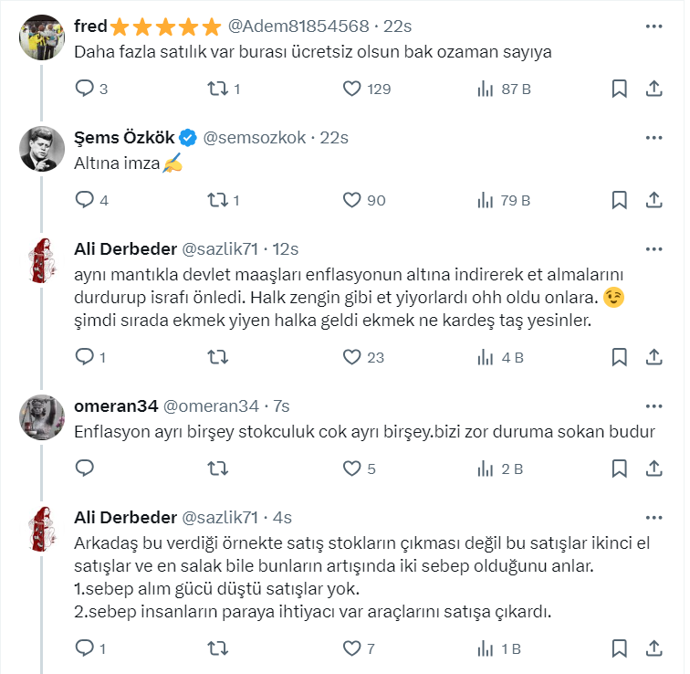Bookmark omeran34's tweet
690x674 pixels.
pos(619,469)
